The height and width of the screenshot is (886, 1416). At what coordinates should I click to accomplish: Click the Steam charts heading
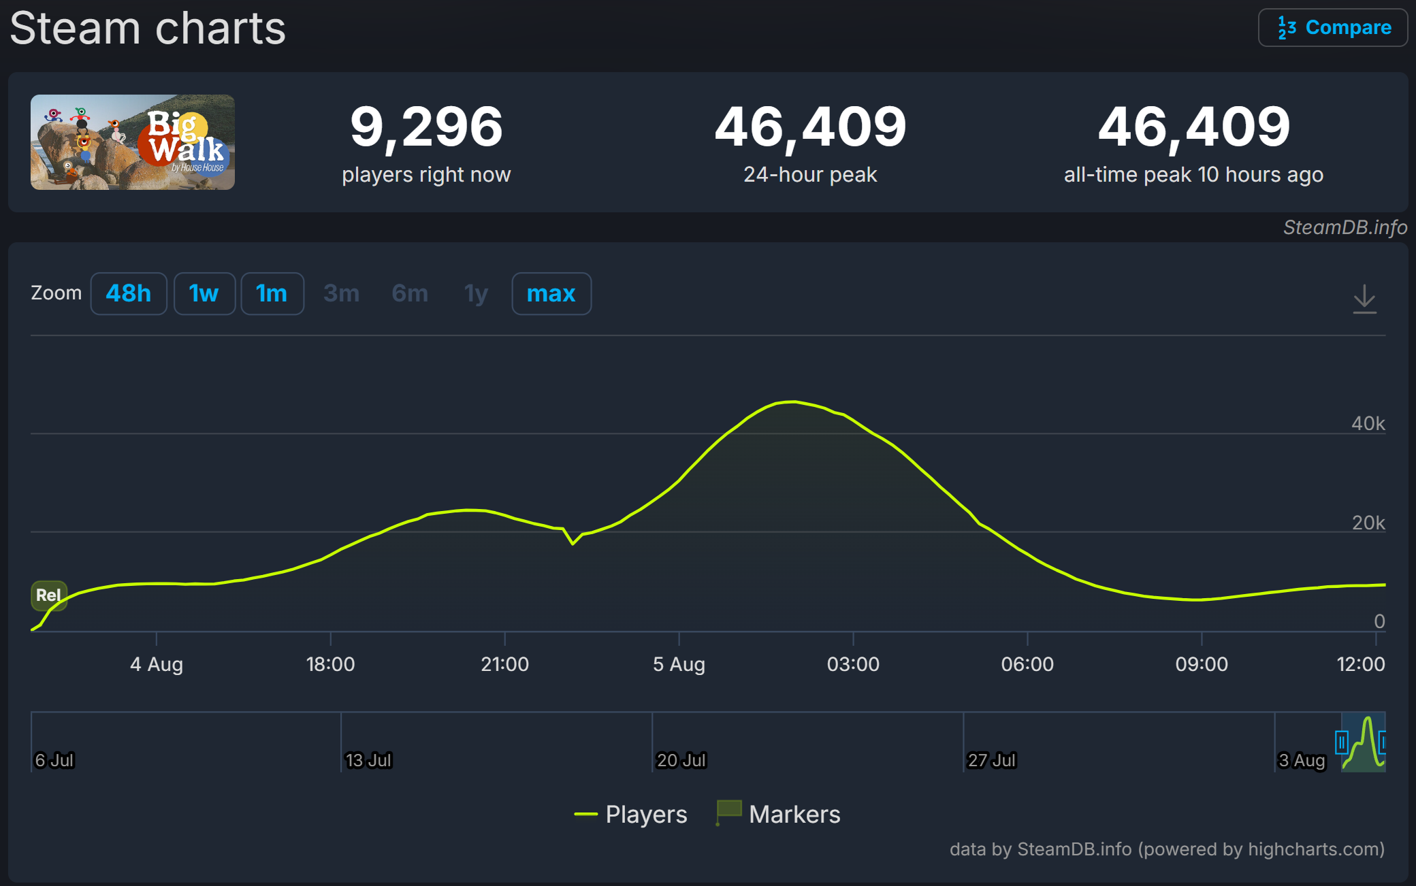pos(148,29)
